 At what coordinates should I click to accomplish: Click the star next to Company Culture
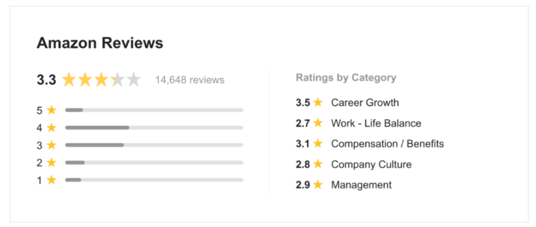coord(318,165)
